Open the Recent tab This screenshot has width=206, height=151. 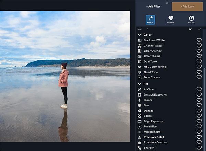pos(191,20)
